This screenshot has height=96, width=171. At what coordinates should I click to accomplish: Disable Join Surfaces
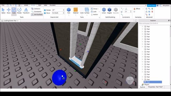[37, 14]
